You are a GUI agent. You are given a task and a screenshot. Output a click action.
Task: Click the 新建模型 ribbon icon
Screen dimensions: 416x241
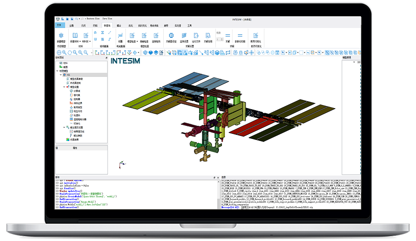[x=61, y=36]
